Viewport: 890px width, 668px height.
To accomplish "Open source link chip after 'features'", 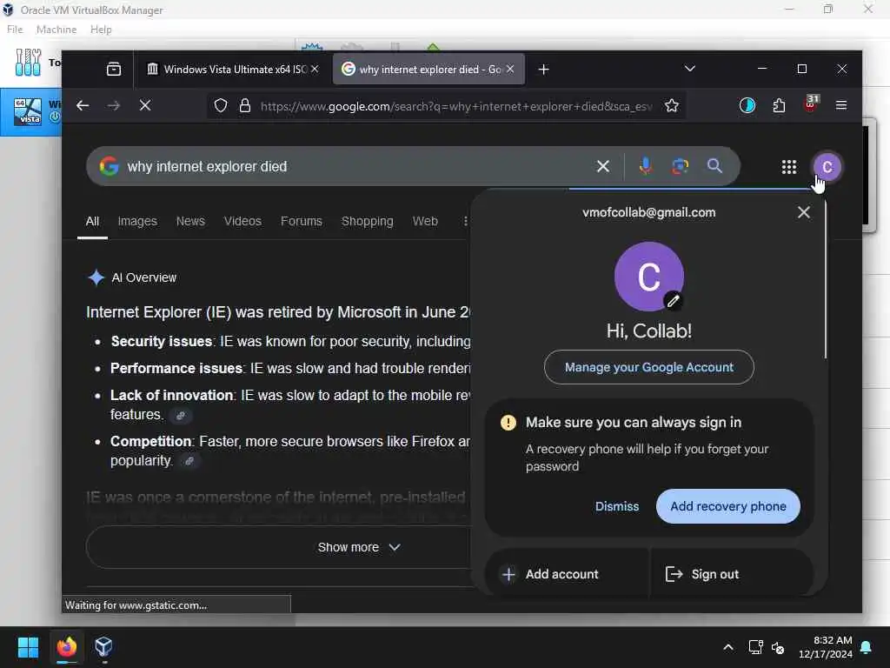I will (x=181, y=415).
